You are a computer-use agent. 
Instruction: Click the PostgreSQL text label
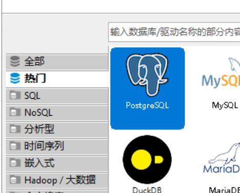click(147, 105)
